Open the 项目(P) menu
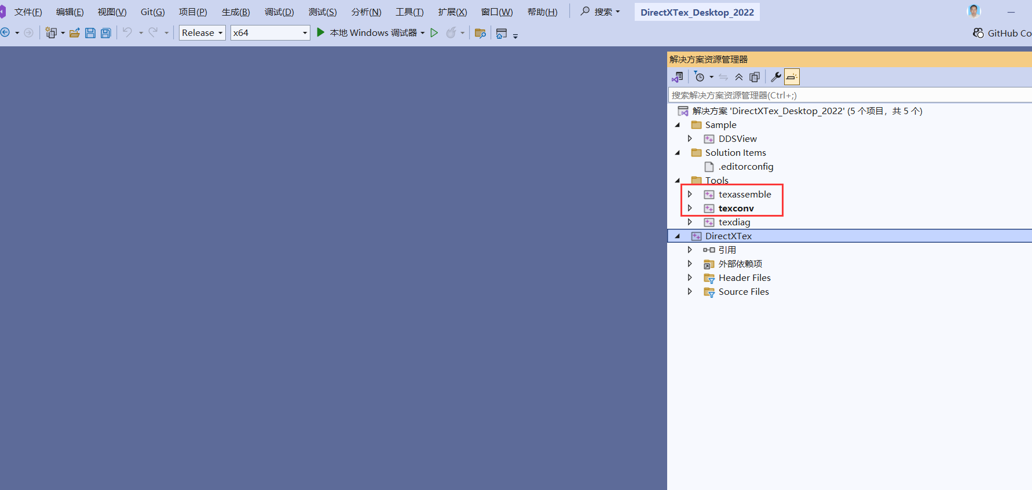Image resolution: width=1032 pixels, height=490 pixels. 193,12
